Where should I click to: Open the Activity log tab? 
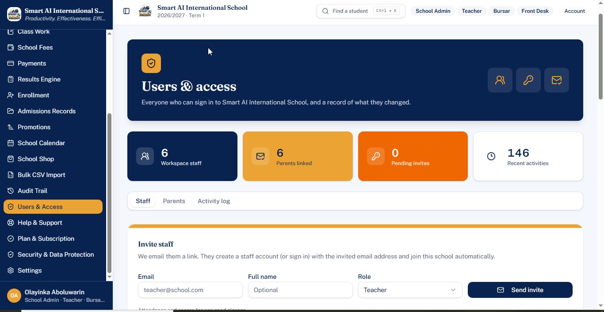[x=214, y=201]
